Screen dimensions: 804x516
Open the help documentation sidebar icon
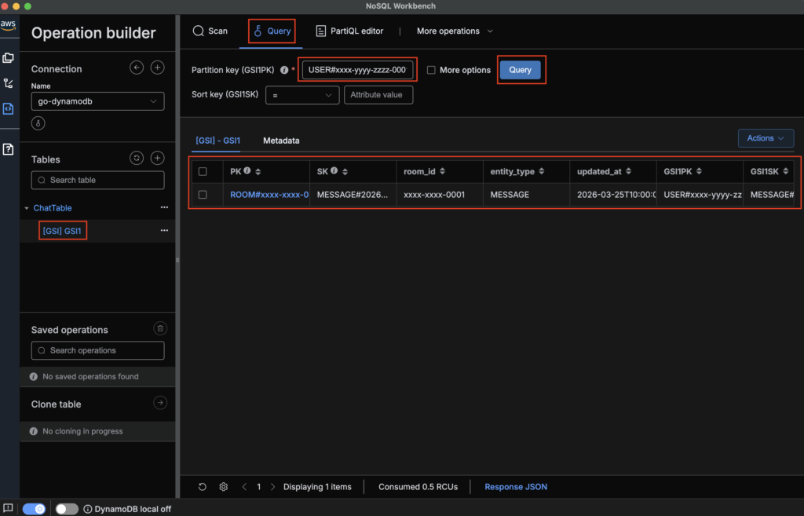9,149
